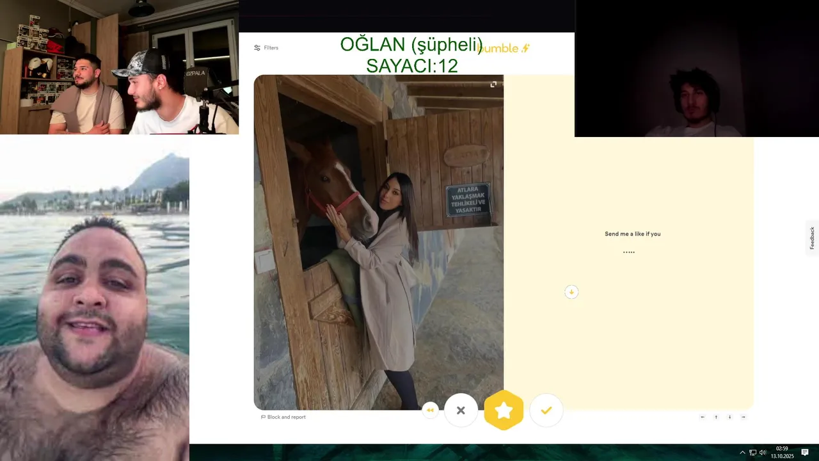Like the profile with the checkmark button
This screenshot has height=461, width=819.
tap(546, 410)
